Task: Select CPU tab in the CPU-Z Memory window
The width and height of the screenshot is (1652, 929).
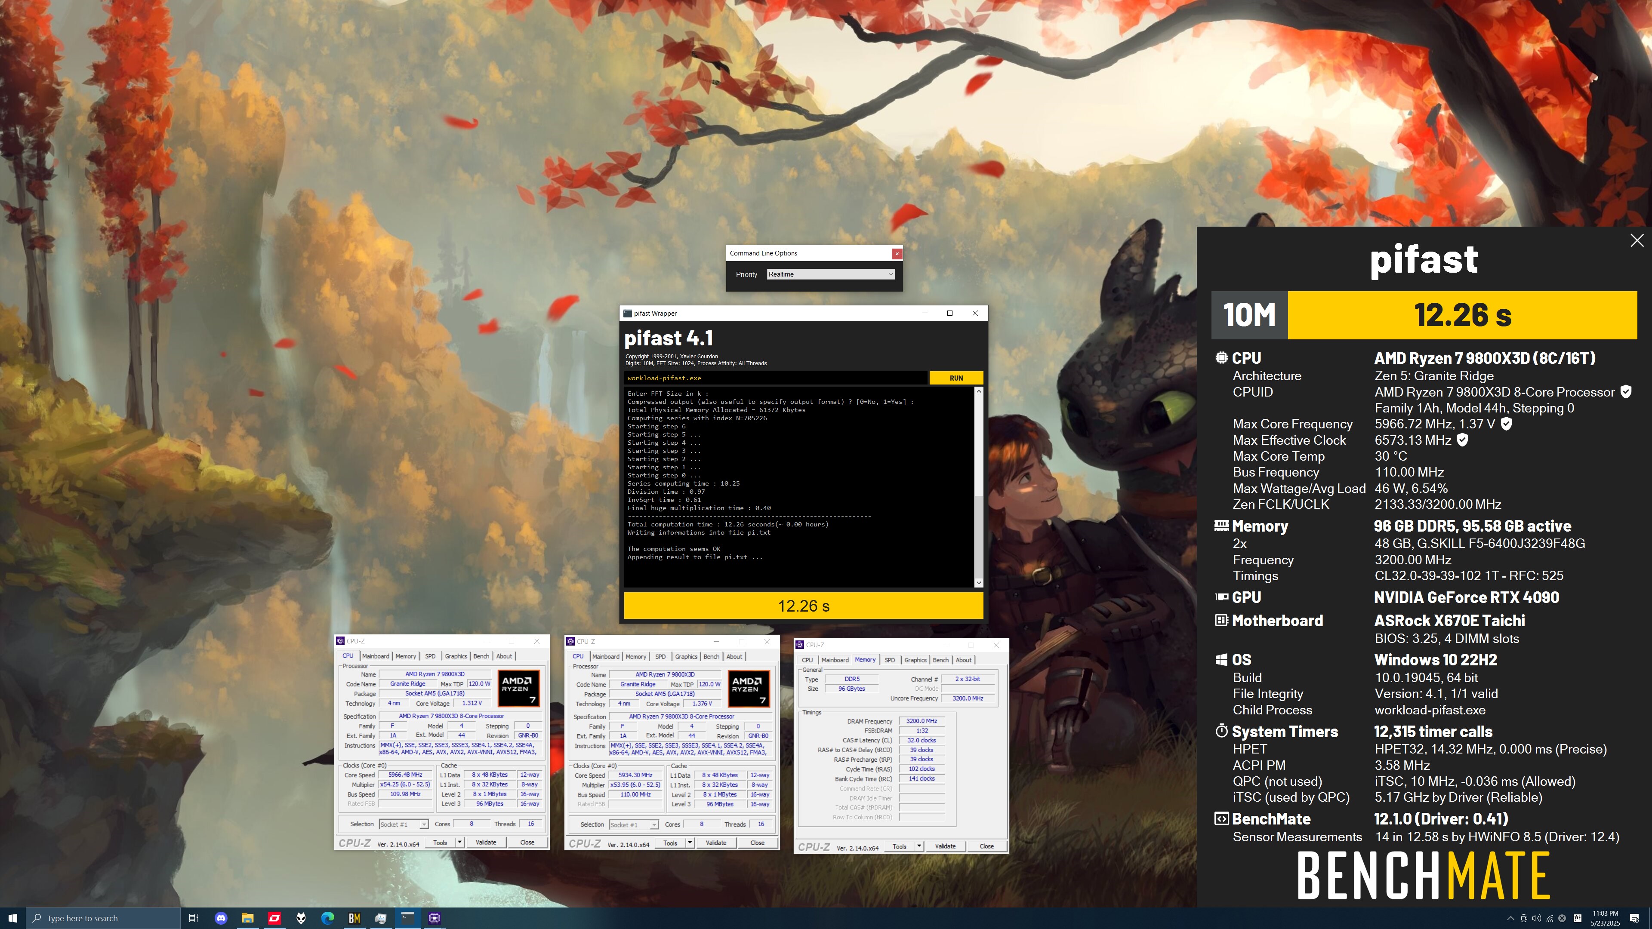Action: tap(808, 660)
